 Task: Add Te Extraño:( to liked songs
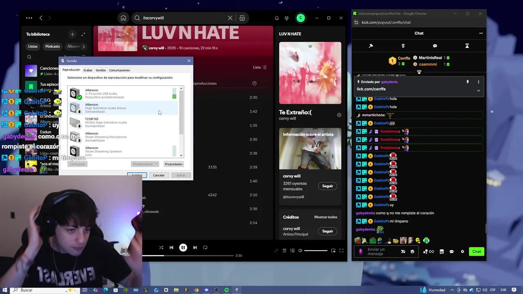tap(339, 115)
